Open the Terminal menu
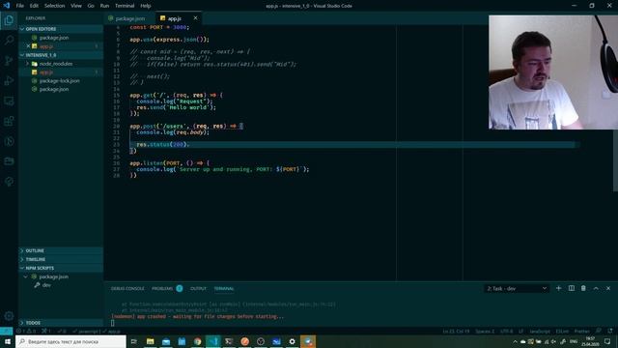This screenshot has width=618, height=348. (x=125, y=6)
